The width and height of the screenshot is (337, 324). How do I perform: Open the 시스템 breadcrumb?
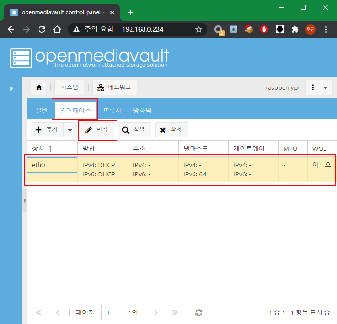69,87
